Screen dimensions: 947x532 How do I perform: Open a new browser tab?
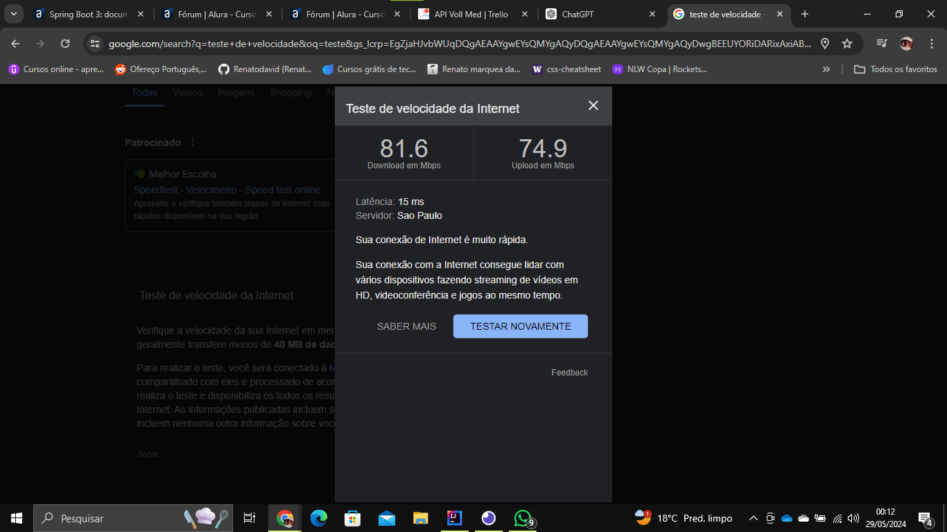click(804, 14)
